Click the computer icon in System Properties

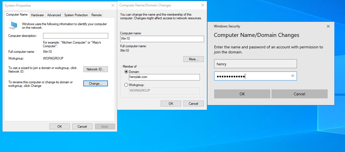pos(13,26)
